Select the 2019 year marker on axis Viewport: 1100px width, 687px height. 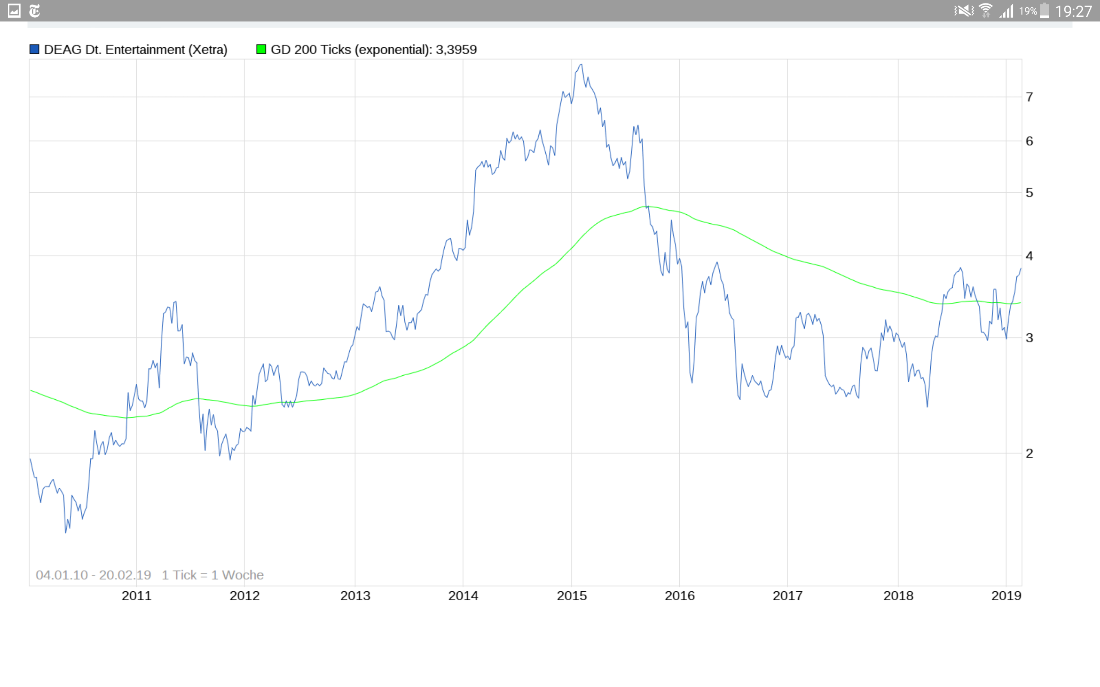point(1006,596)
